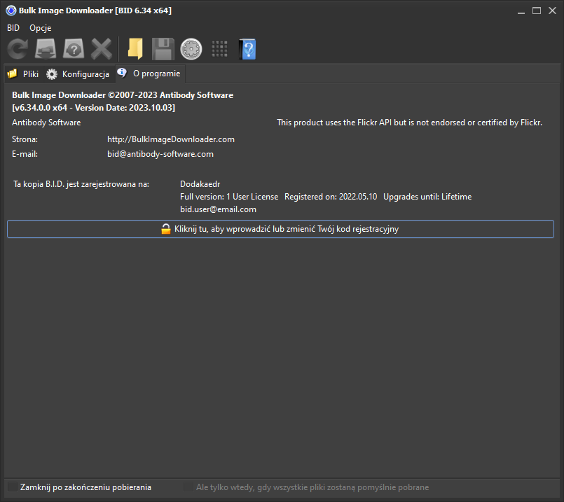Click the bid@antibody-software.com email link
The width and height of the screenshot is (564, 502).
[160, 154]
